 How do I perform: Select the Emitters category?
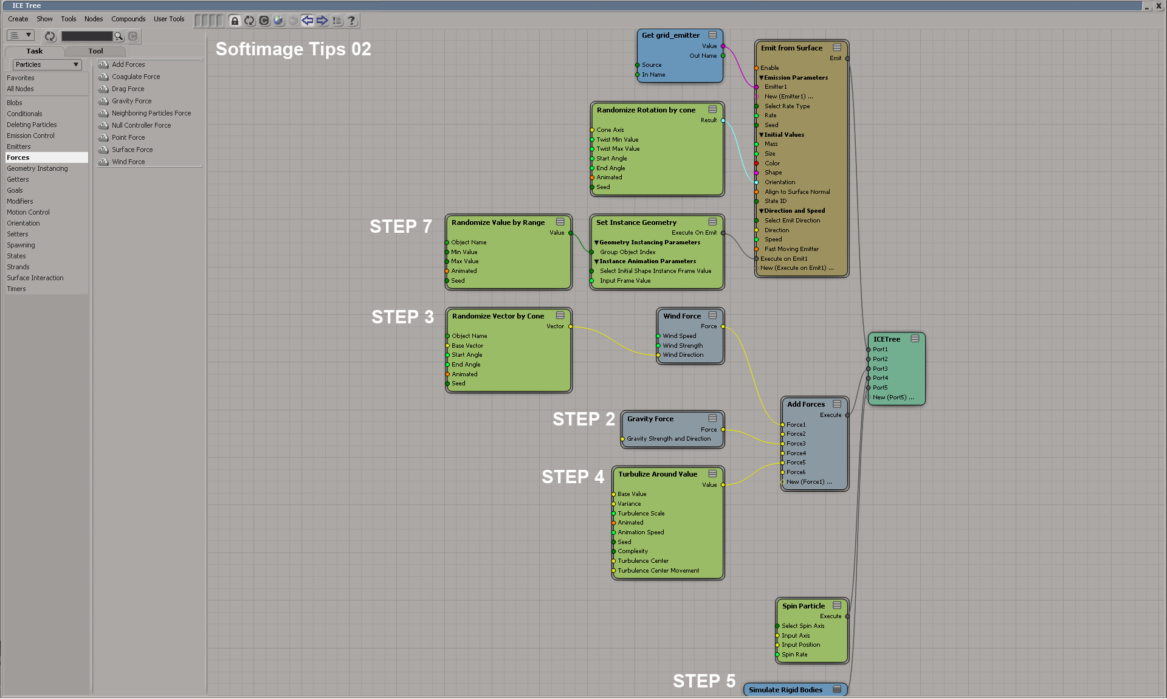19,146
